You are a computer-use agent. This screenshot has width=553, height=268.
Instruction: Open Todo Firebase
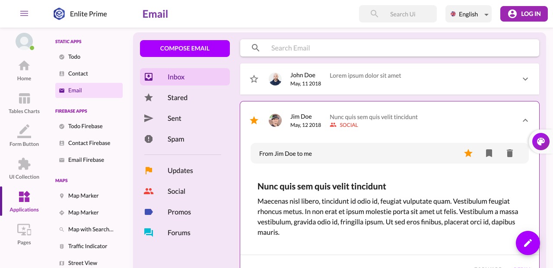point(89,126)
